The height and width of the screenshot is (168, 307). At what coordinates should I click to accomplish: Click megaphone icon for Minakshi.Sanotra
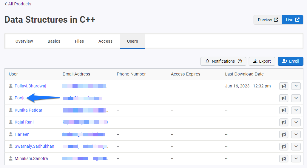(x=283, y=159)
